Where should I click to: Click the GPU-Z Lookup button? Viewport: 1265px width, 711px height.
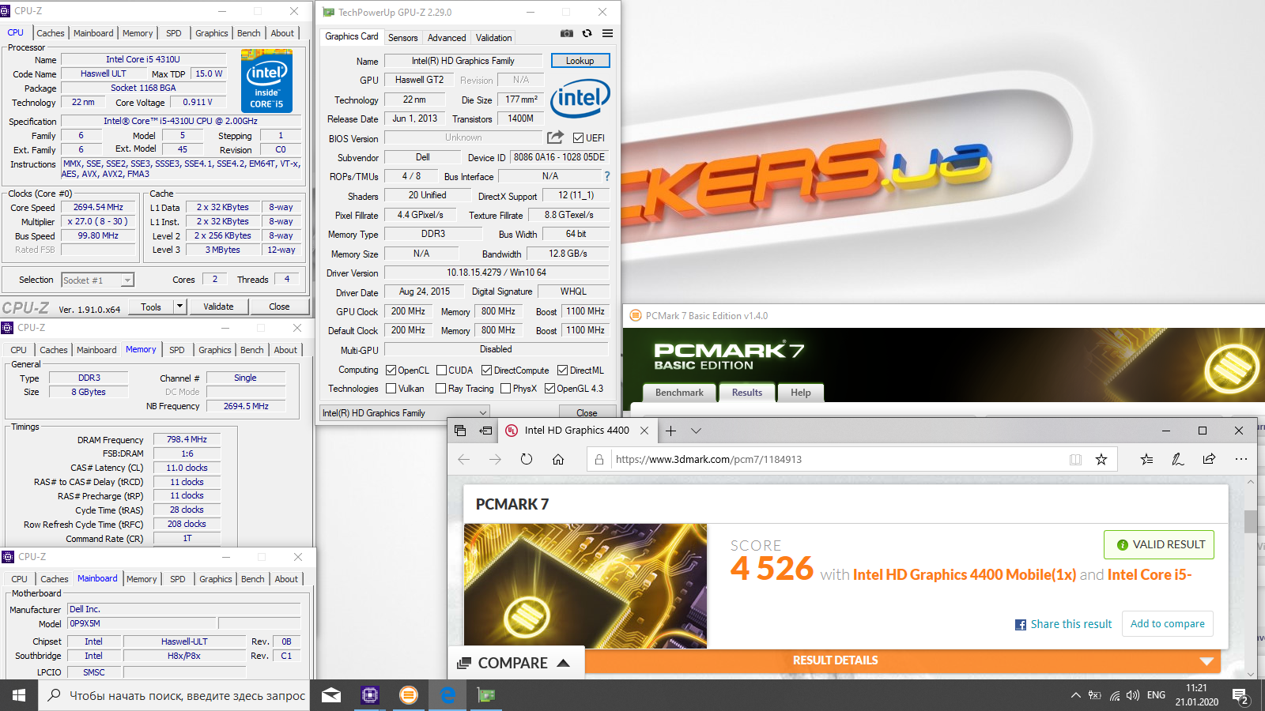[x=580, y=61]
